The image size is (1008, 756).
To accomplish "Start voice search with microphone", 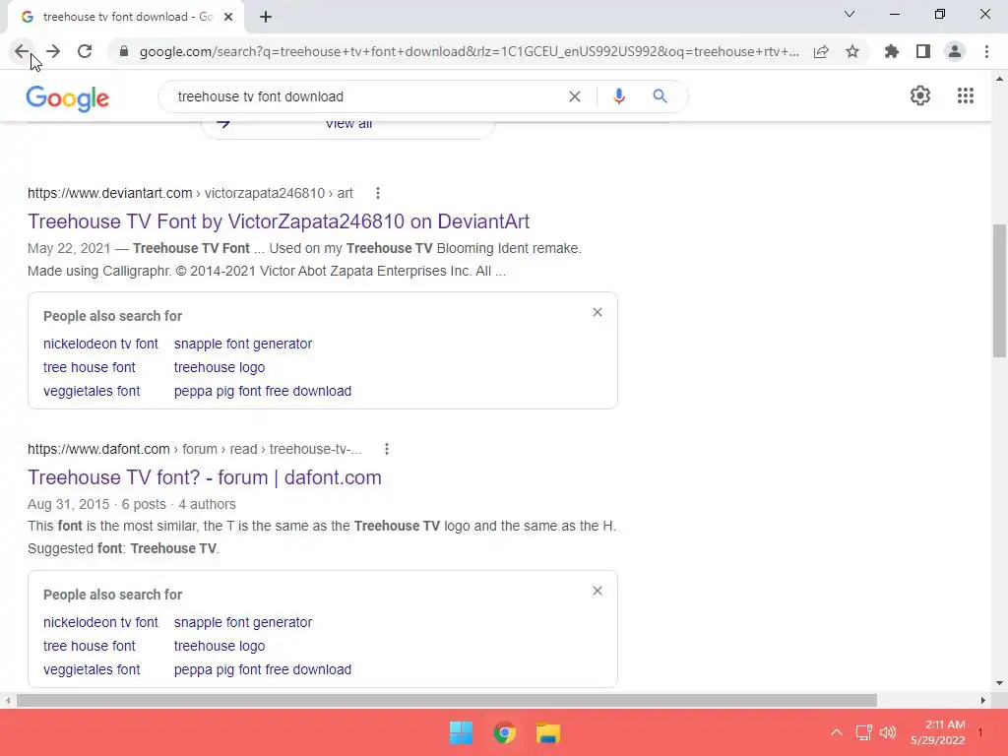I will click(x=619, y=96).
